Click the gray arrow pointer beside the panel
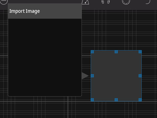Screen dimensions: 157x118 click(x=85, y=76)
